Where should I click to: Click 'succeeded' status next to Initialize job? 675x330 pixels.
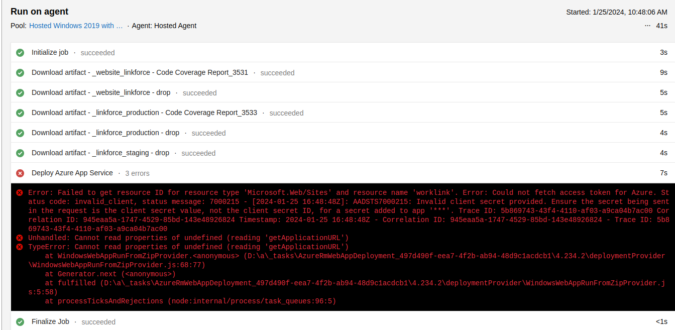[97, 53]
